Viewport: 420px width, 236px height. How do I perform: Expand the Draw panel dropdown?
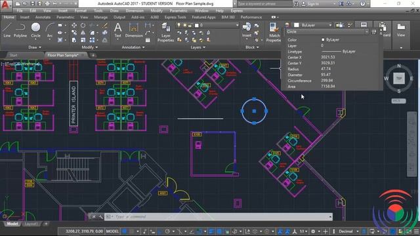click(35, 47)
